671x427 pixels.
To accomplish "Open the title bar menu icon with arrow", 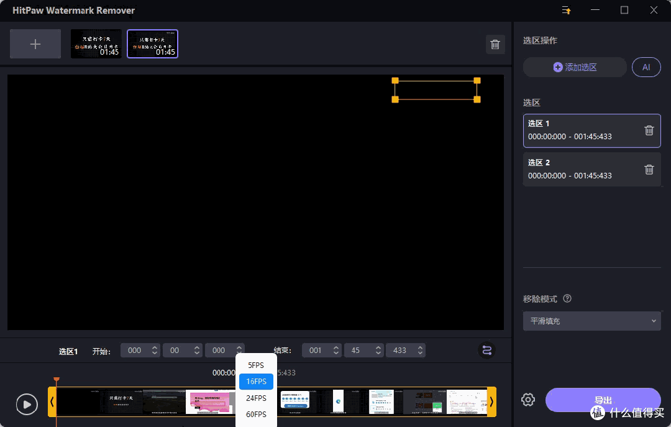I will (x=566, y=10).
